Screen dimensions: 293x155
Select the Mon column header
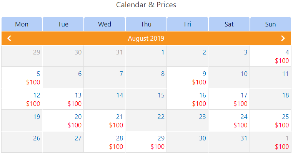point(22,24)
